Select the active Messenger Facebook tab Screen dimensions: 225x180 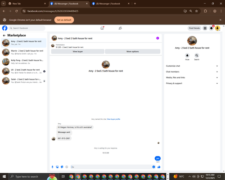click(x=69, y=4)
